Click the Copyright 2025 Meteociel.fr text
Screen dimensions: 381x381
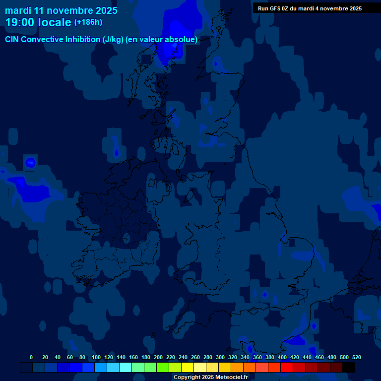coord(210,377)
